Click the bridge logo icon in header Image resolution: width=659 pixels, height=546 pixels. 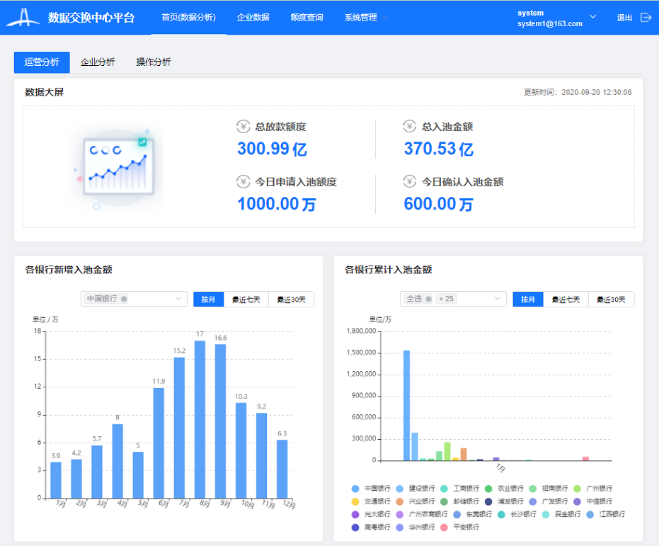[23, 18]
